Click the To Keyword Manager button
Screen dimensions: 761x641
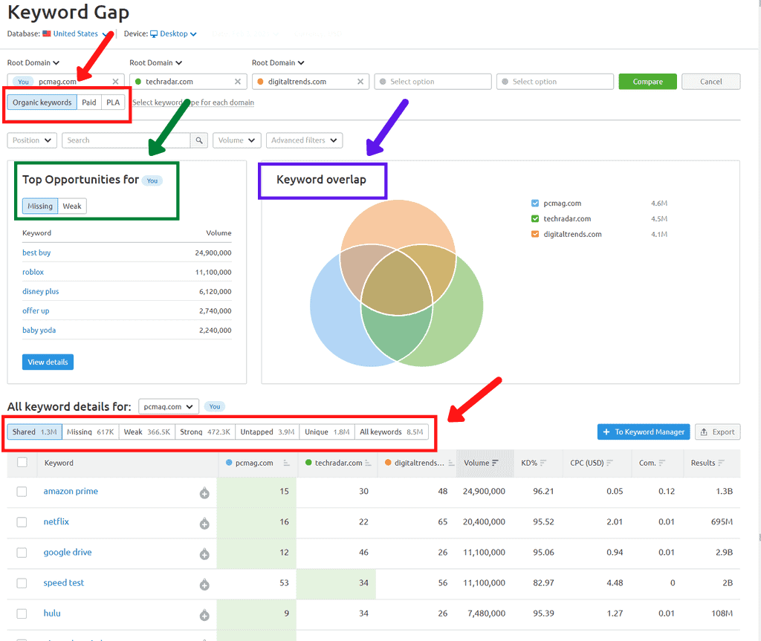coord(644,432)
